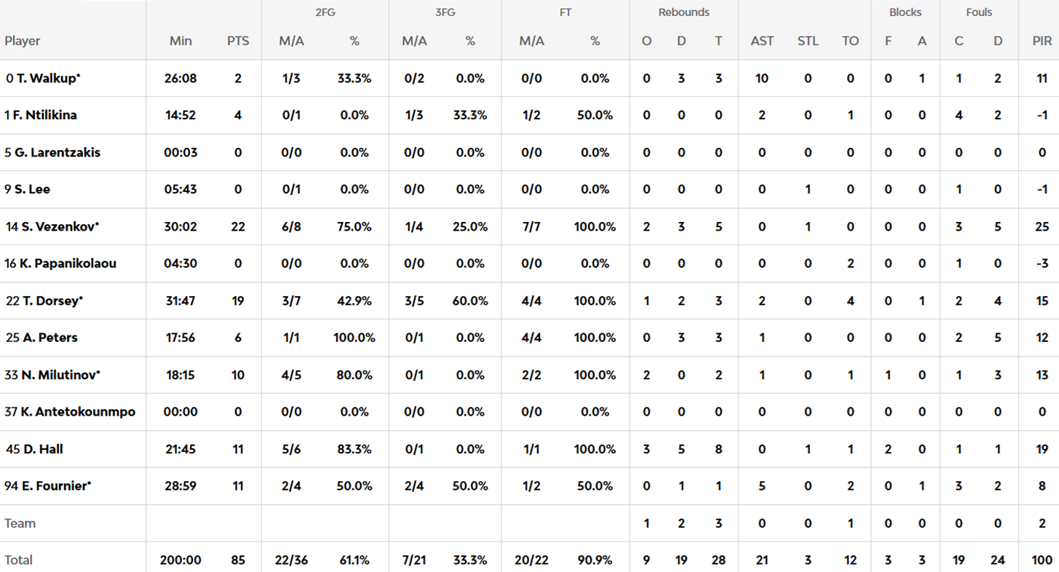Click the AST column header
Screen dimensions: 1059x572
point(762,41)
